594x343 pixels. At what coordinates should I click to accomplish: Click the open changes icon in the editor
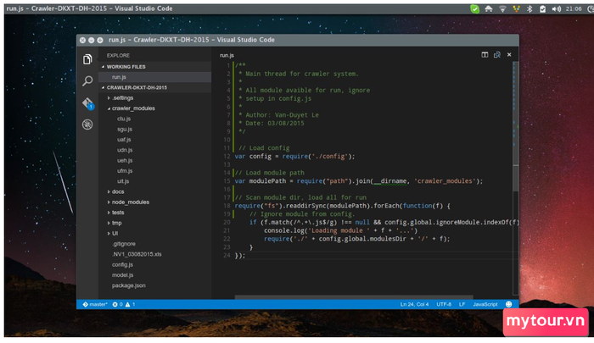497,55
